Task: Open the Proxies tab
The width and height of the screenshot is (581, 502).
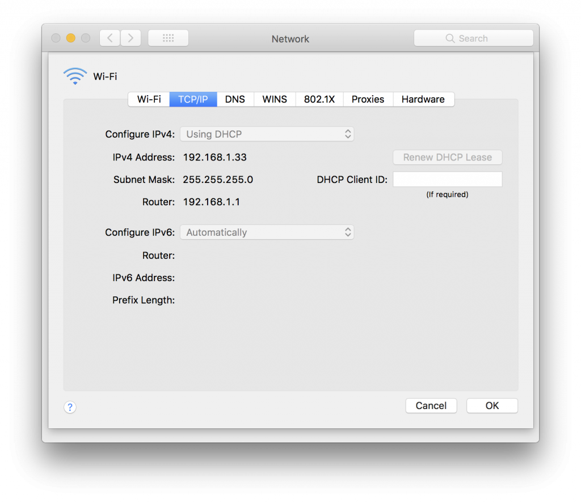Action: 368,99
